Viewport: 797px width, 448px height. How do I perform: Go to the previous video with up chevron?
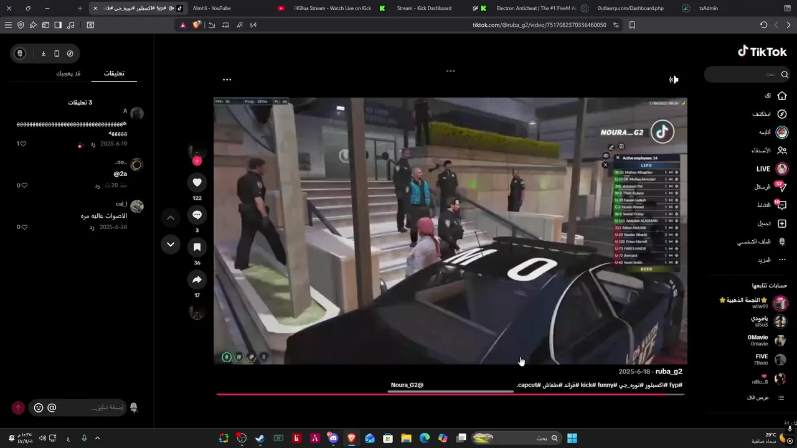click(171, 218)
